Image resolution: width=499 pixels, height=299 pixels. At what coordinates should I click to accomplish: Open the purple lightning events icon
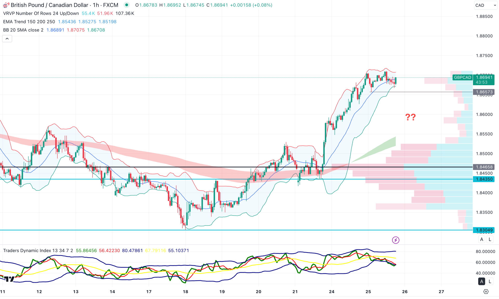pyautogui.click(x=396, y=240)
